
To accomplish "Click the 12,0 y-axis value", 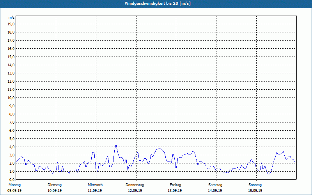I will (x=11, y=82).
